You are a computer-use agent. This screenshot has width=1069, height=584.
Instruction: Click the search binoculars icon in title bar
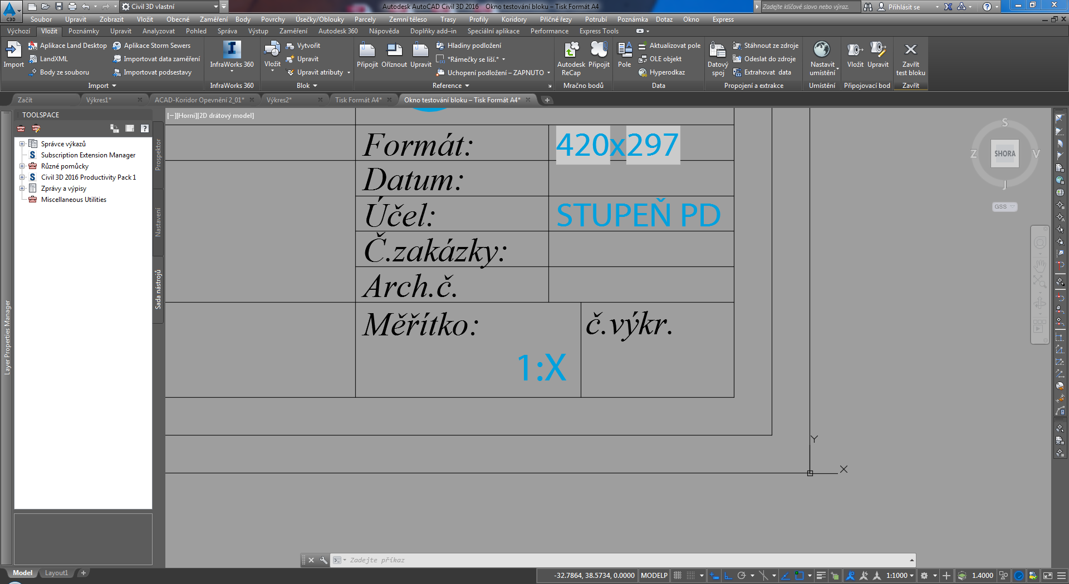click(868, 7)
